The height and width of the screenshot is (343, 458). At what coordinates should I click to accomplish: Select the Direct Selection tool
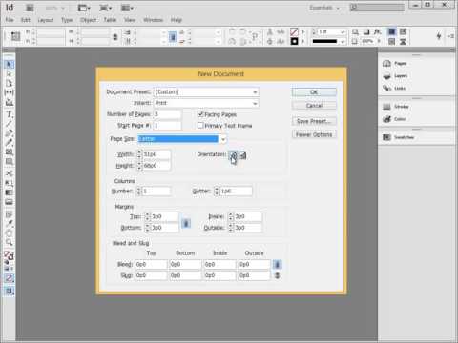pyautogui.click(x=9, y=74)
